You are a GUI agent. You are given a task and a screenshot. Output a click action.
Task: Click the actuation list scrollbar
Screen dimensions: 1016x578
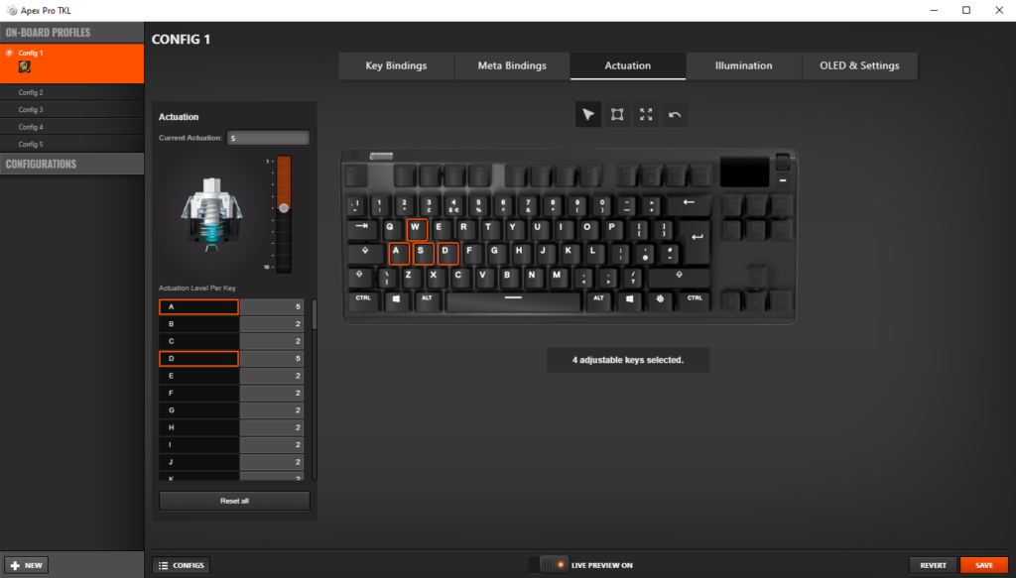coord(315,314)
